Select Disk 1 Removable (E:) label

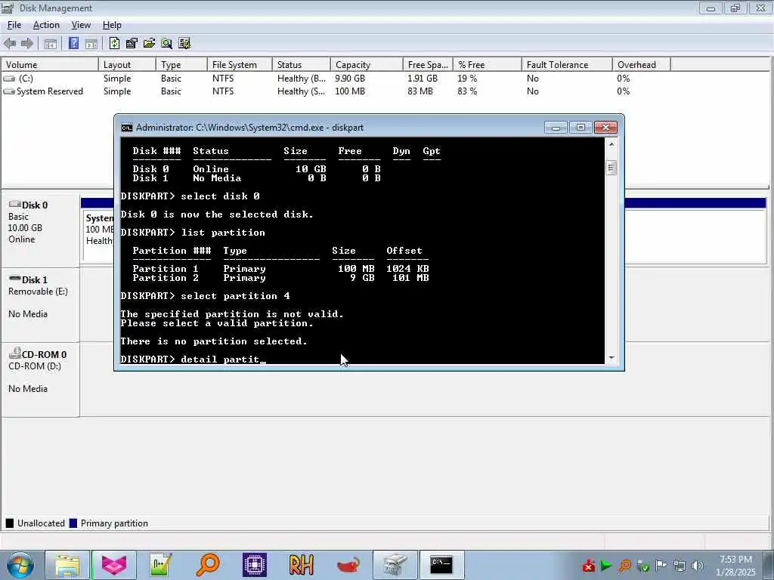coord(40,305)
